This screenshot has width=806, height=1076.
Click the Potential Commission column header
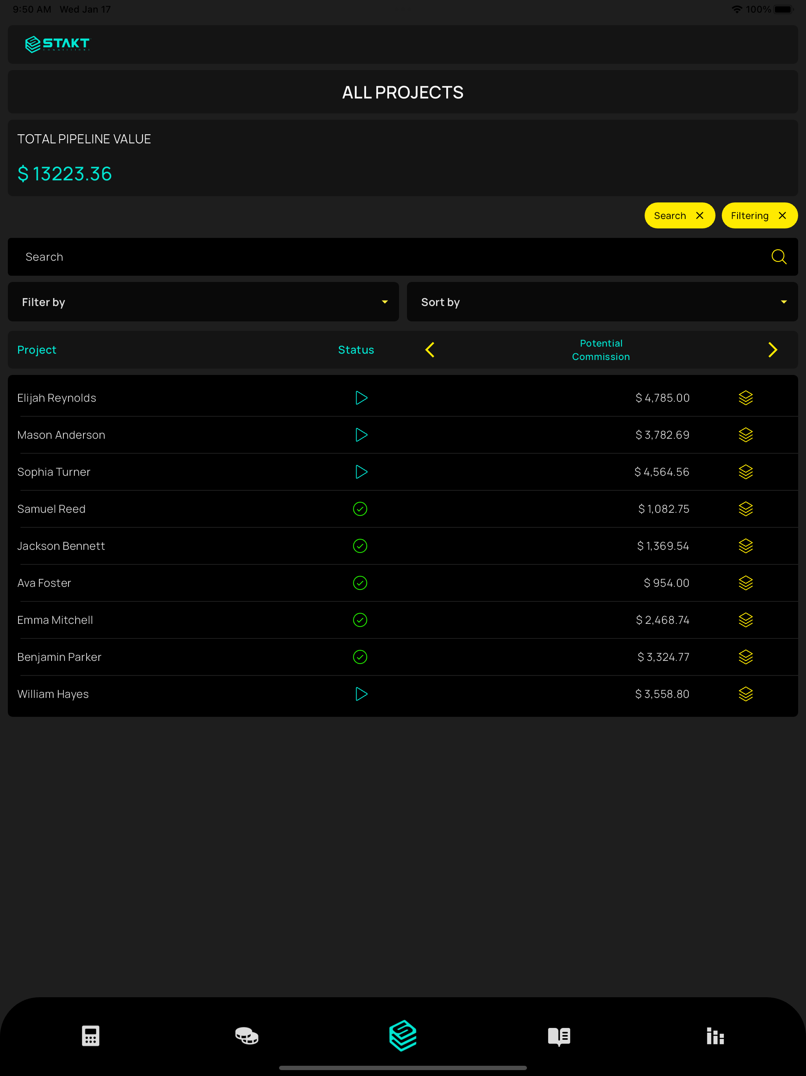[601, 350]
